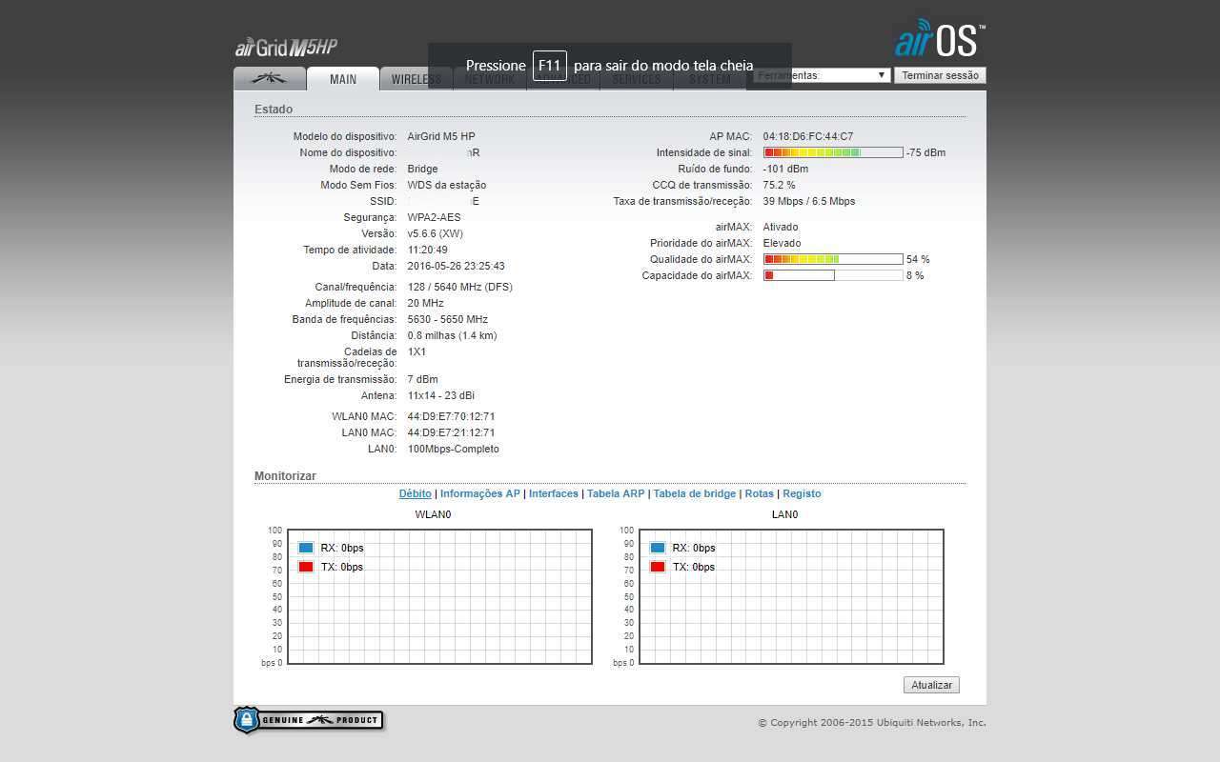
Task: Click the F11 key hint in fullscreen notice
Action: pos(550,66)
